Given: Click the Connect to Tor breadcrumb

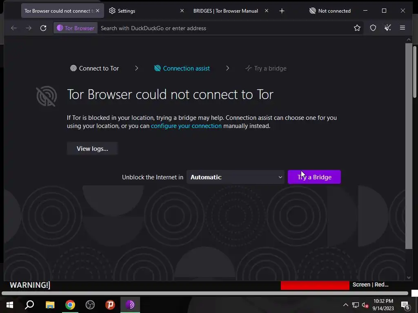Looking at the screenshot, I should [x=94, y=68].
